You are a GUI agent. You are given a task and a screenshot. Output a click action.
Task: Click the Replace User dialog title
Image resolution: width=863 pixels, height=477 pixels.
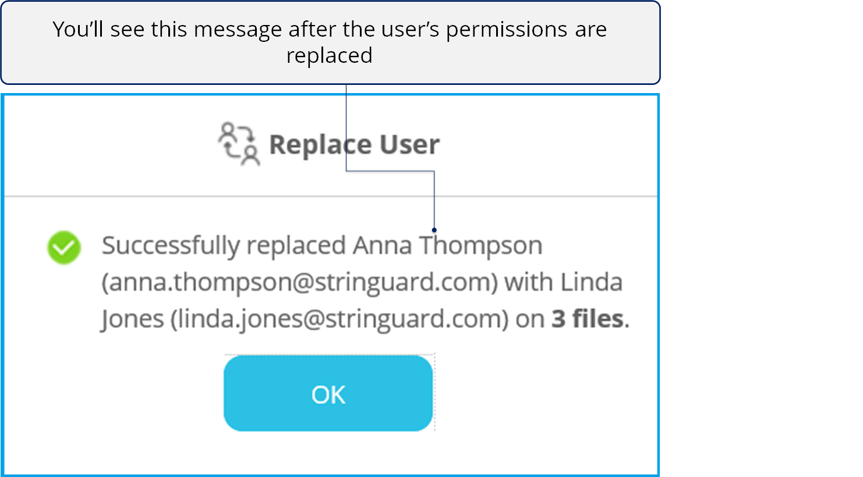click(354, 144)
